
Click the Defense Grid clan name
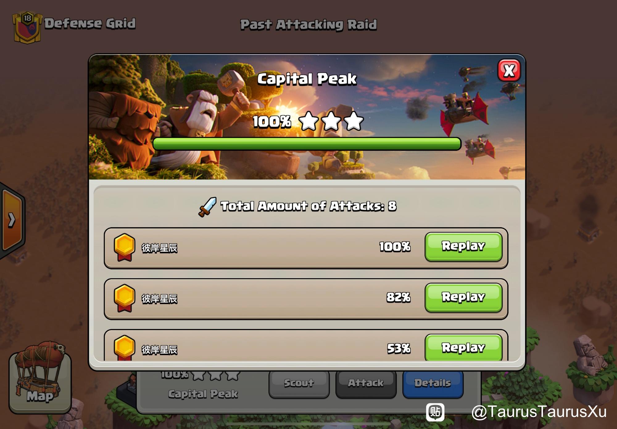pyautogui.click(x=90, y=23)
